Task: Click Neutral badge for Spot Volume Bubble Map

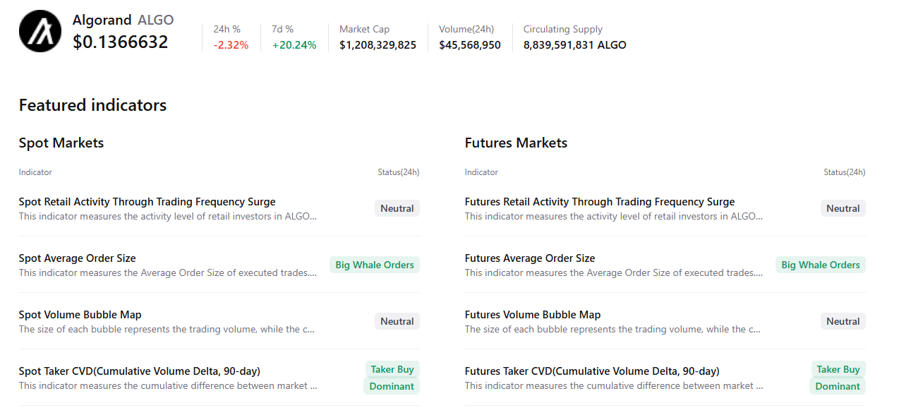Action: coord(397,321)
